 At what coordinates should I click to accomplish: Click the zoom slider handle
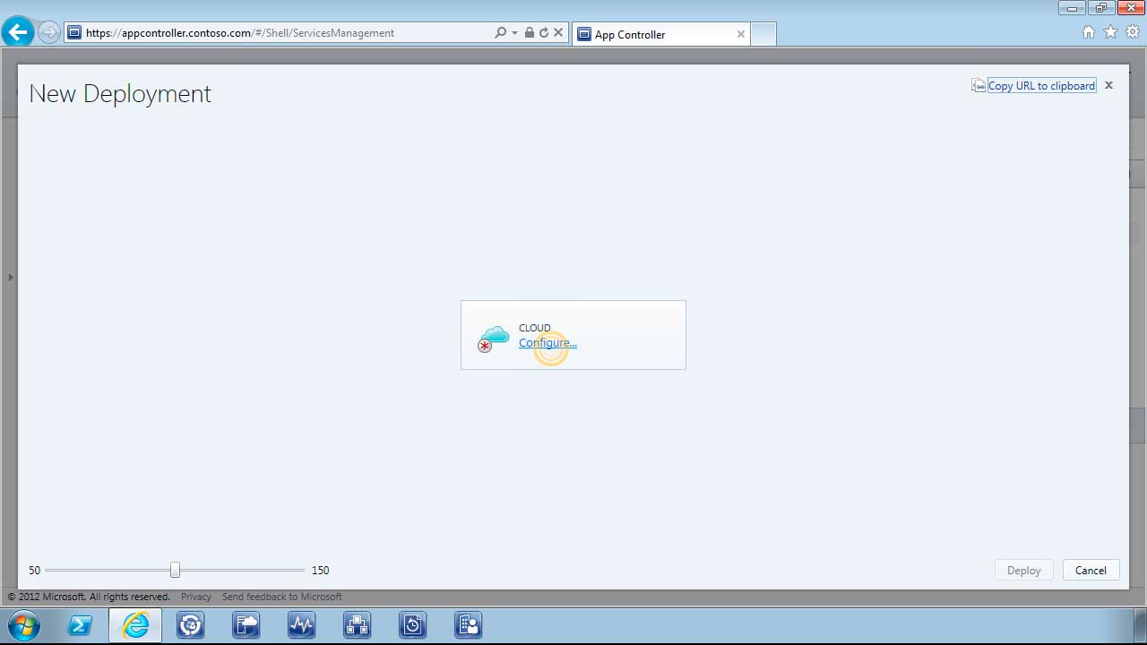176,570
